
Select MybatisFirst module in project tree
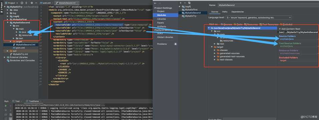(20, 19)
